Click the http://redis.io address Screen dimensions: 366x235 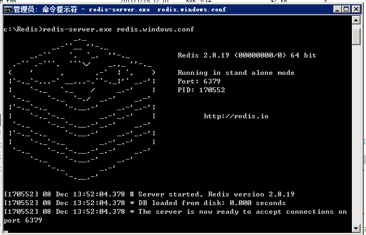click(236, 116)
